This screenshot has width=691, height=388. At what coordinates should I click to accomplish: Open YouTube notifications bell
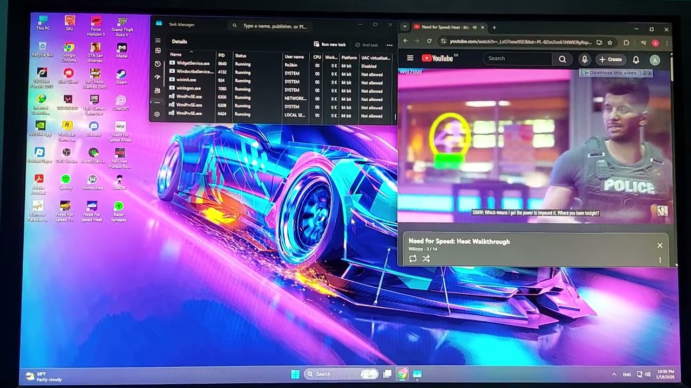click(636, 60)
